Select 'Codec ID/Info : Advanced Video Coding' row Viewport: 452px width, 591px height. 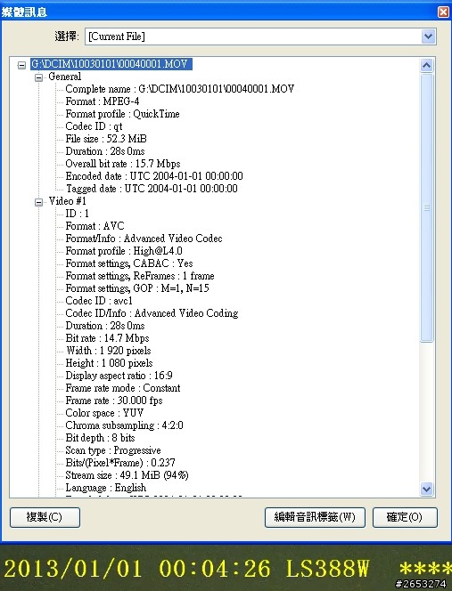pos(152,312)
